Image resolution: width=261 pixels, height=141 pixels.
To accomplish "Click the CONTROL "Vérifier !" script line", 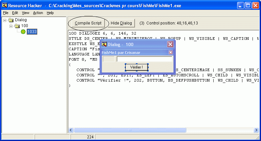I will pyautogui.click(x=168, y=81).
